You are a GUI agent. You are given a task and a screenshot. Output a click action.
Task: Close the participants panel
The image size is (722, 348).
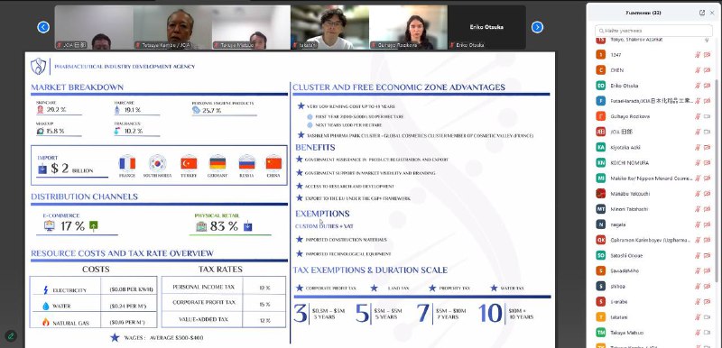point(713,13)
